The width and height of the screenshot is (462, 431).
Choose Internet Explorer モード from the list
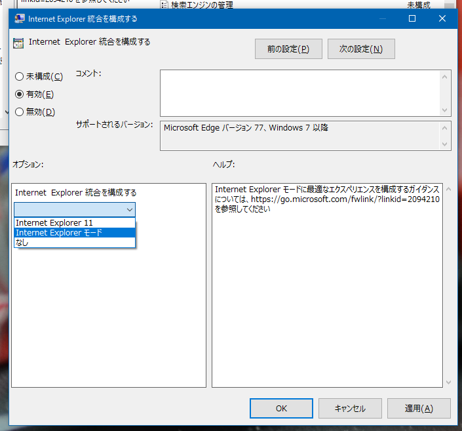(x=75, y=233)
